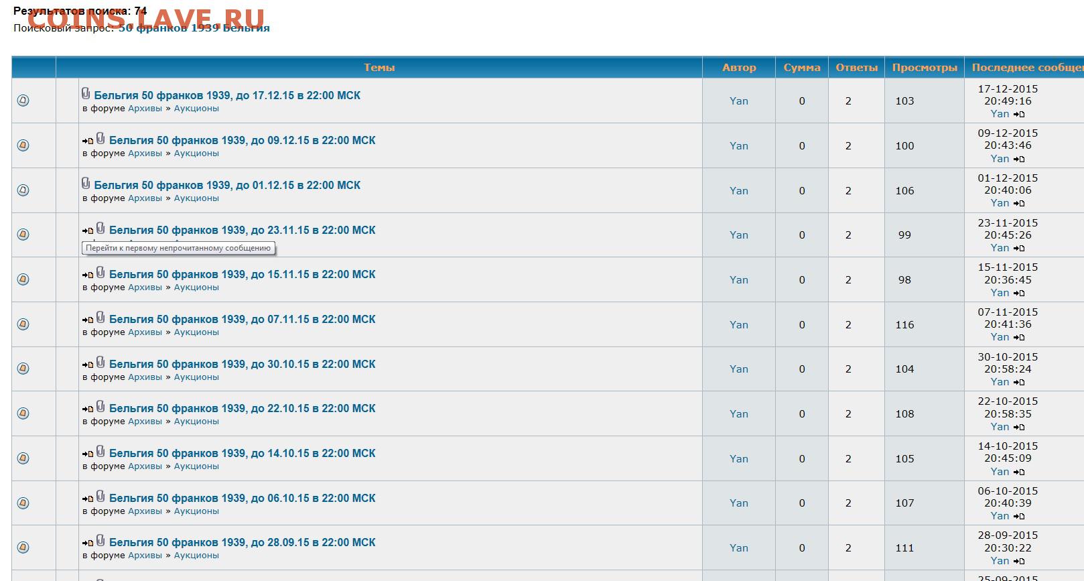Open last poster Yan under 14-10-2015 20:45:09
Screen dimensions: 1084x581
[1000, 472]
